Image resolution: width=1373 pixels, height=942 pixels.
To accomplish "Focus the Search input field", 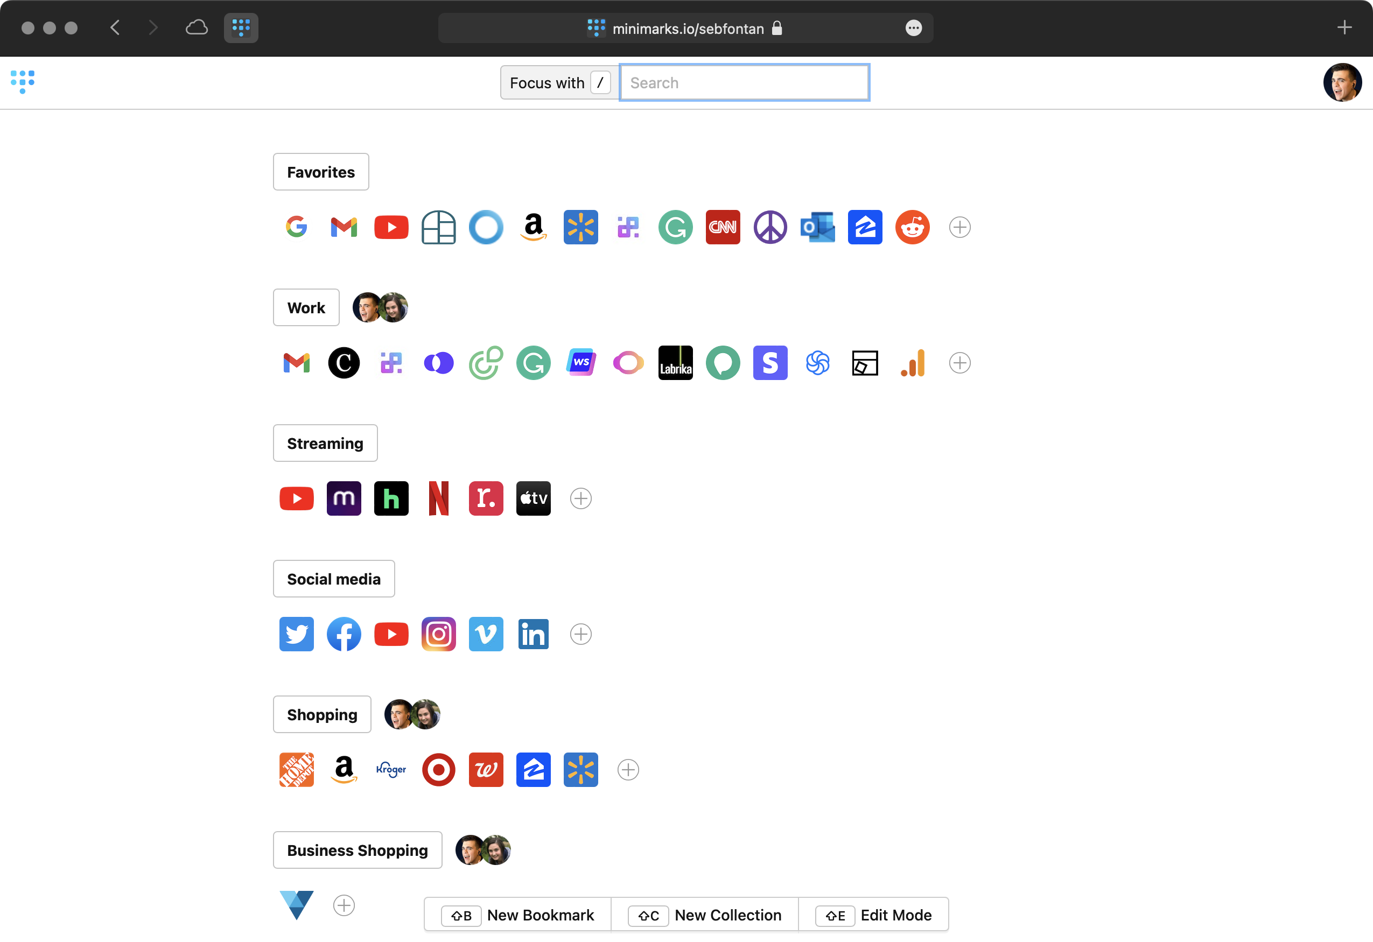I will click(x=745, y=83).
